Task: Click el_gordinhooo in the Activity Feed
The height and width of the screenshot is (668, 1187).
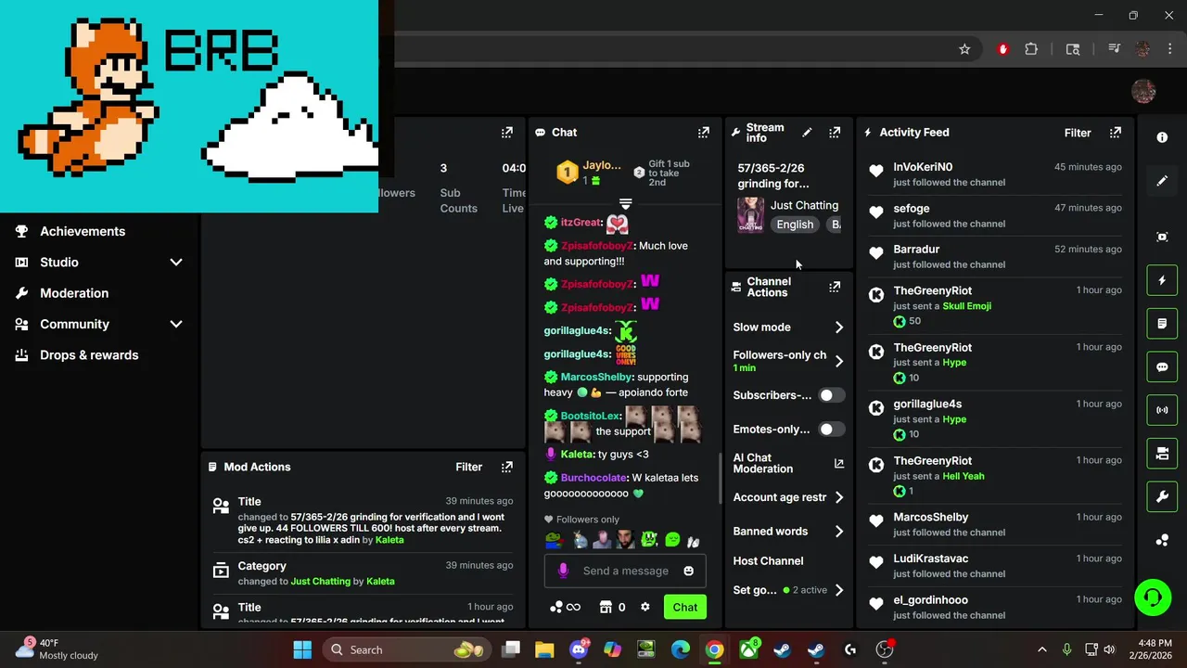Action: [x=930, y=600]
